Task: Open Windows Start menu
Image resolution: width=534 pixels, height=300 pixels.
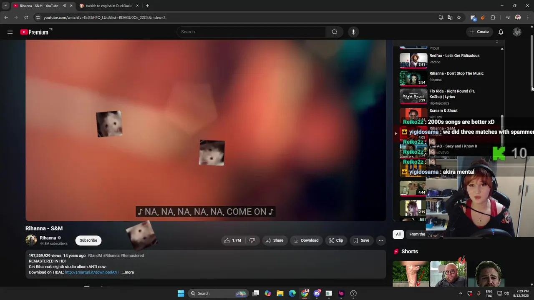Action: [x=181, y=293]
